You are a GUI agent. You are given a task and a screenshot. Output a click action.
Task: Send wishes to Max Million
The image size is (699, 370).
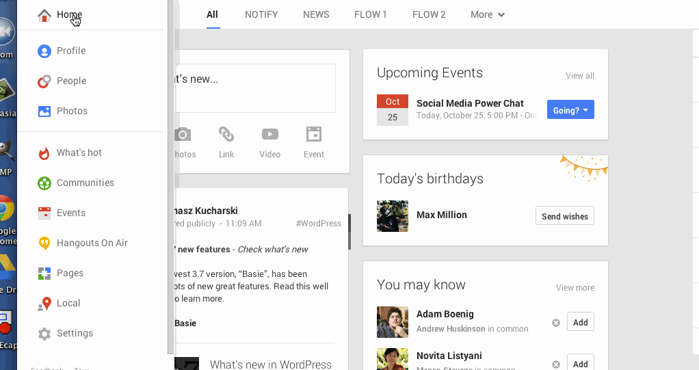click(x=565, y=215)
